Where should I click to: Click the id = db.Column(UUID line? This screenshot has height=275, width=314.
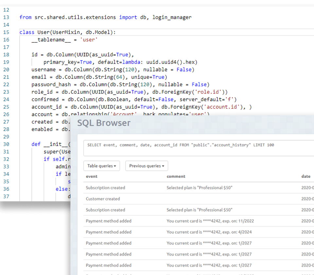[x=82, y=55]
